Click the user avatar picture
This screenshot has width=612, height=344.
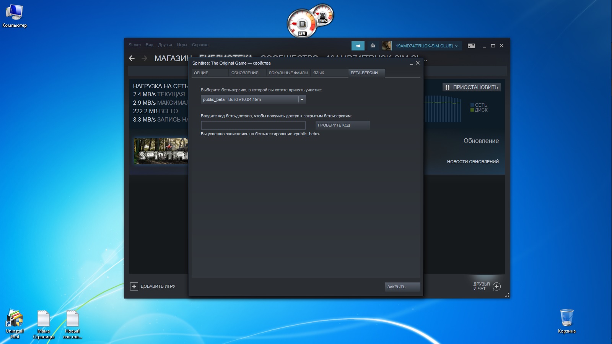click(387, 46)
